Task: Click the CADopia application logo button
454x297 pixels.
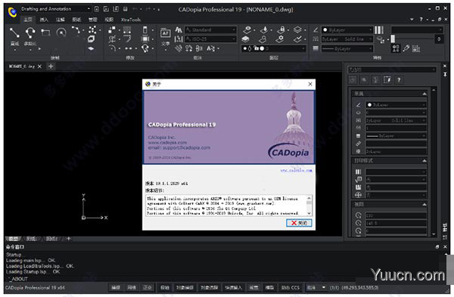Action: [12, 12]
